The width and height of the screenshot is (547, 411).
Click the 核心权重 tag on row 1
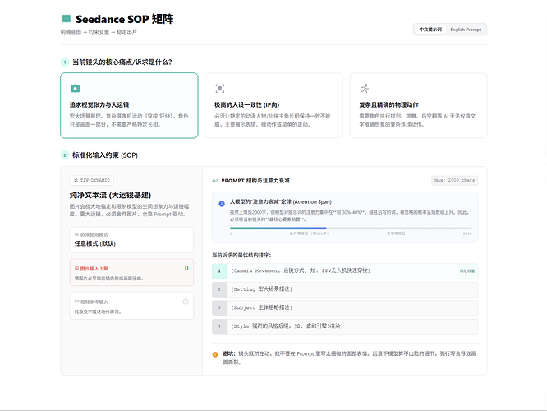click(x=467, y=271)
